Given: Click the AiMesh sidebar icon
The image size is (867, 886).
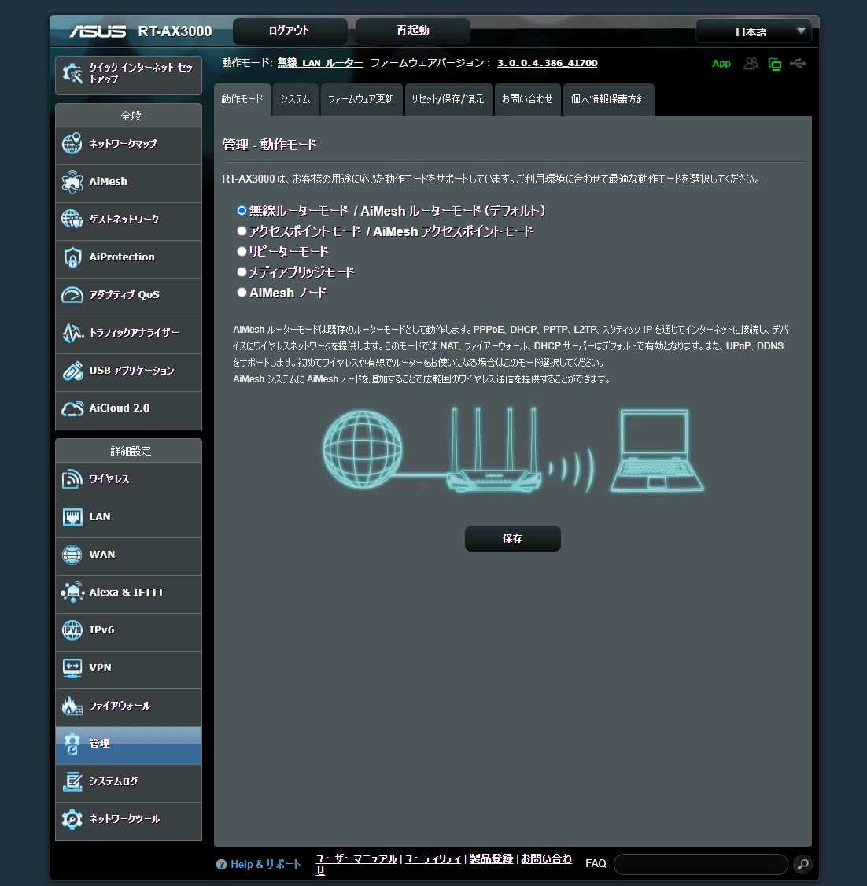Looking at the screenshot, I should click(x=72, y=182).
